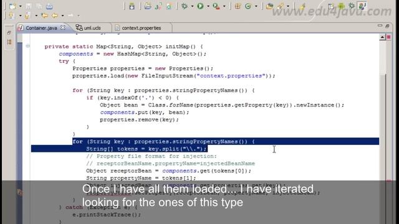Click the Open Type icon

(x=269, y=6)
